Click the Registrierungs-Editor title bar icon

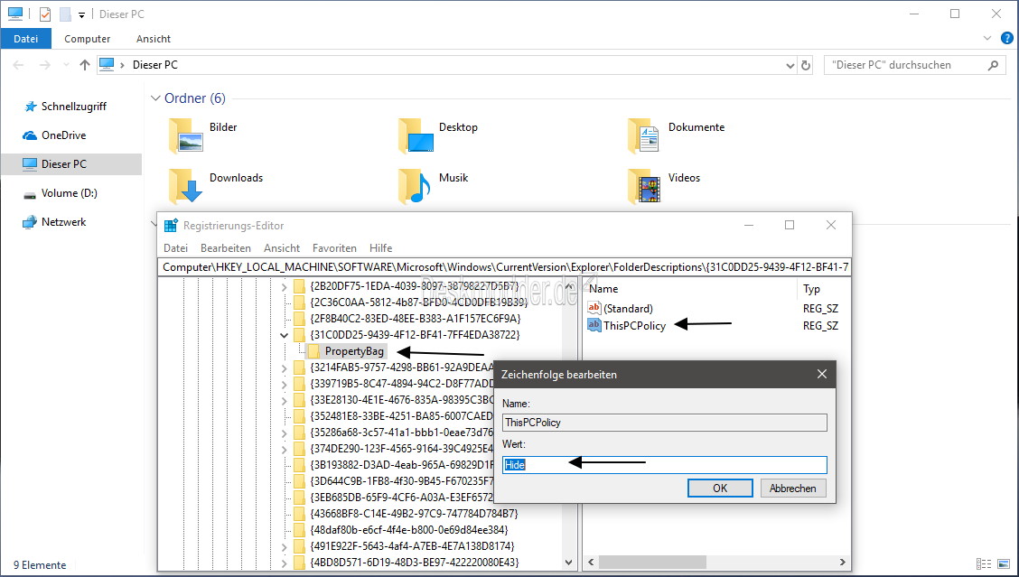tap(171, 226)
